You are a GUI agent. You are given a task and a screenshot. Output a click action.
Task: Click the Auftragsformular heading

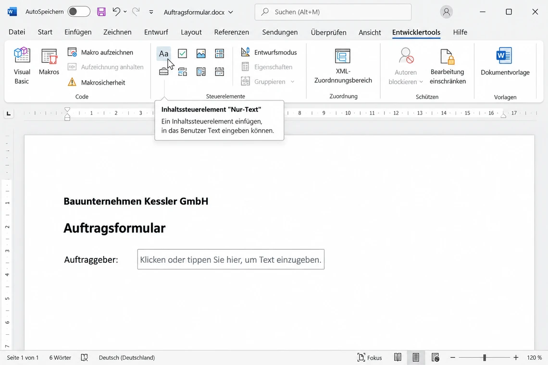(114, 228)
